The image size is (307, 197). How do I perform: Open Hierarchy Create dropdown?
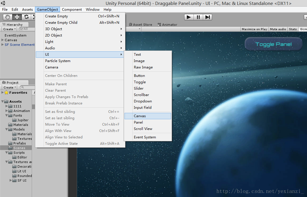point(9,29)
